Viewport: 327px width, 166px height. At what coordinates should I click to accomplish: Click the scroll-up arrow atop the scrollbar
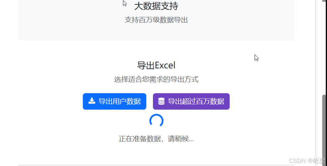[324, 1]
